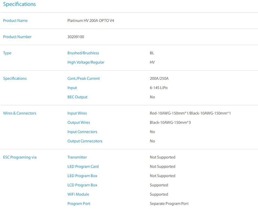
Task: Select the 200A/250A value
Action: tap(159, 78)
